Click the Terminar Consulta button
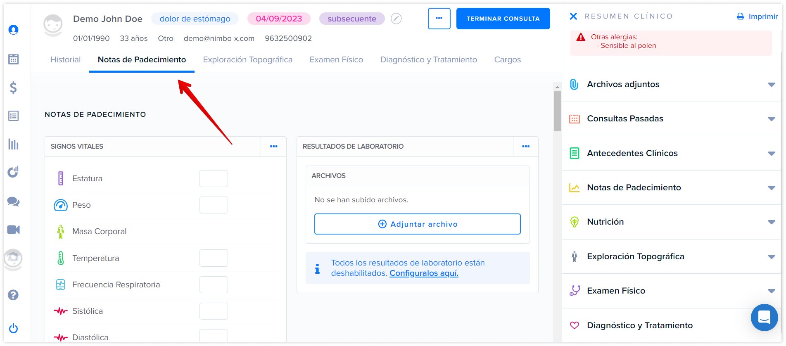This screenshot has height=346, width=786. (x=503, y=19)
